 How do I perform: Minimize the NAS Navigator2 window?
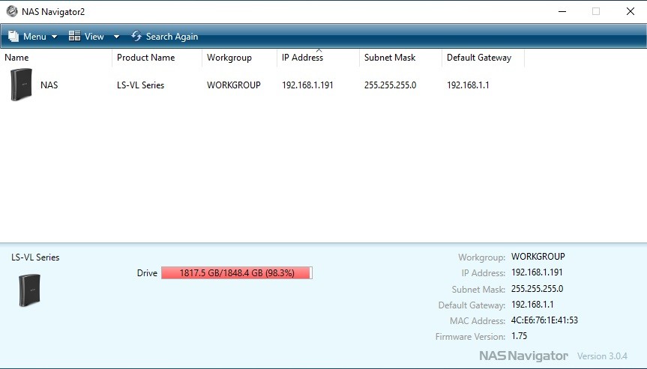562,11
